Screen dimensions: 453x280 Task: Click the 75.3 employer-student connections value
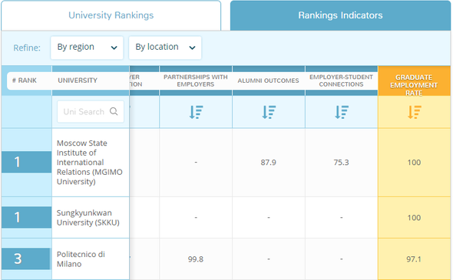pos(341,163)
